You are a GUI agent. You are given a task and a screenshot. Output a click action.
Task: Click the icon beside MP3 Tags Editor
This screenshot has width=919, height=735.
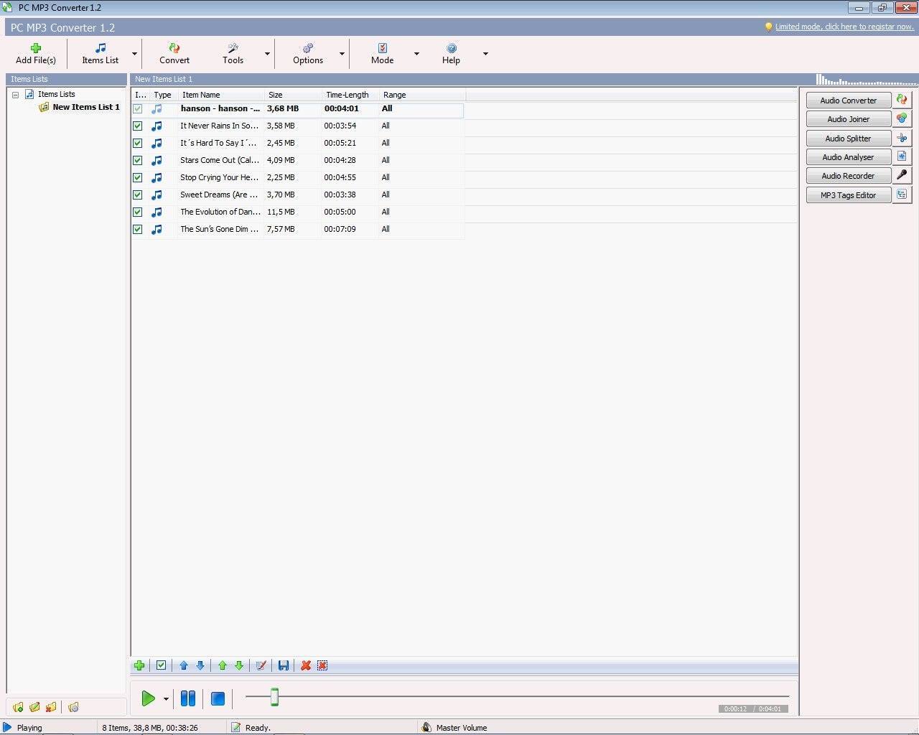(x=902, y=195)
